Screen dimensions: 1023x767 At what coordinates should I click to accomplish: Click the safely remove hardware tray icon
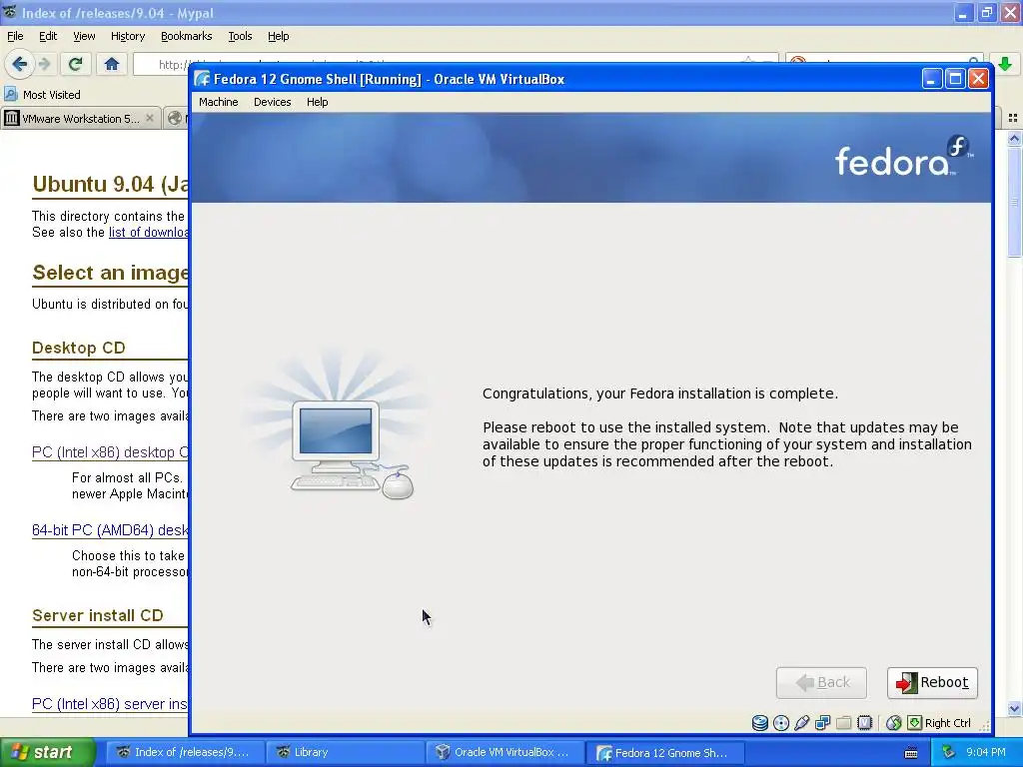pos(948,752)
